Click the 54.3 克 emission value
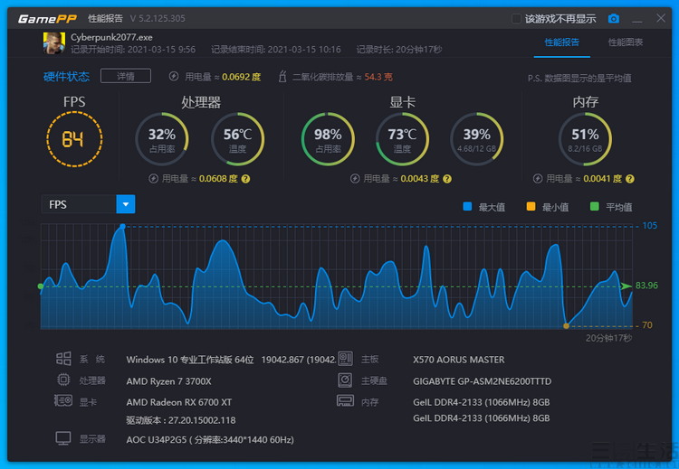Screen dimensions: 679x469 click(378, 77)
